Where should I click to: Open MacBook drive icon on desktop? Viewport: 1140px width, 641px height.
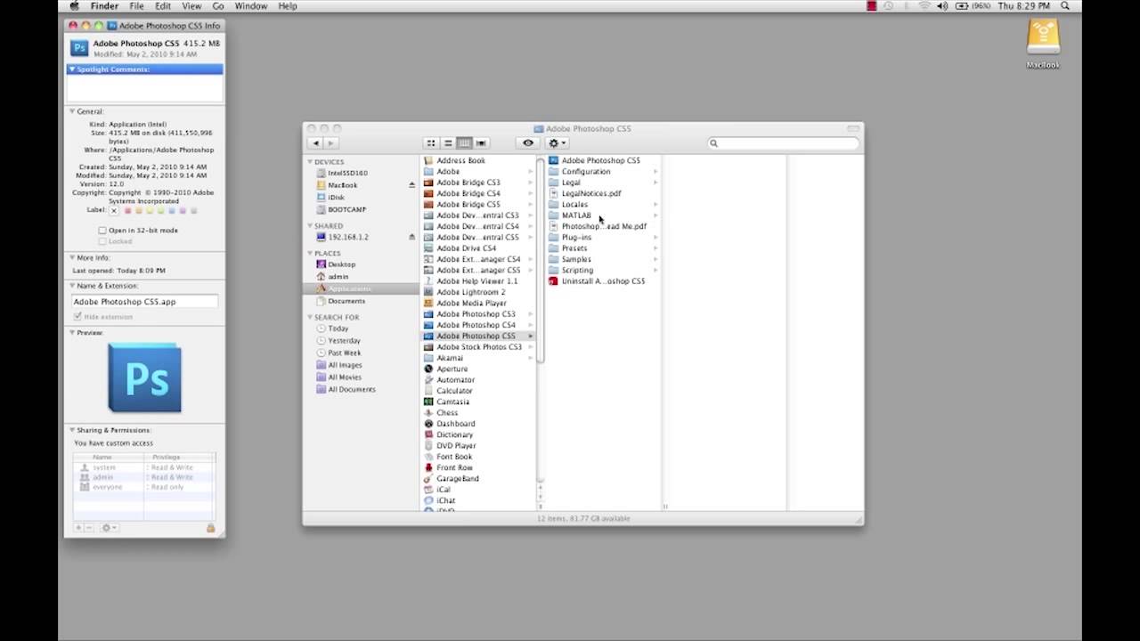(x=1043, y=37)
